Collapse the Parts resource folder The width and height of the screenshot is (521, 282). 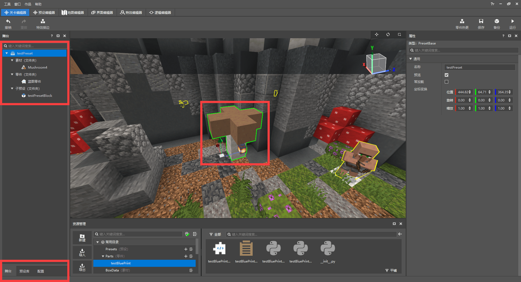click(103, 256)
